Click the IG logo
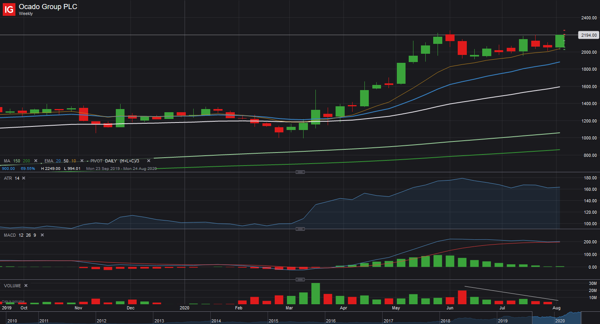The image size is (600, 324). pos(9,9)
